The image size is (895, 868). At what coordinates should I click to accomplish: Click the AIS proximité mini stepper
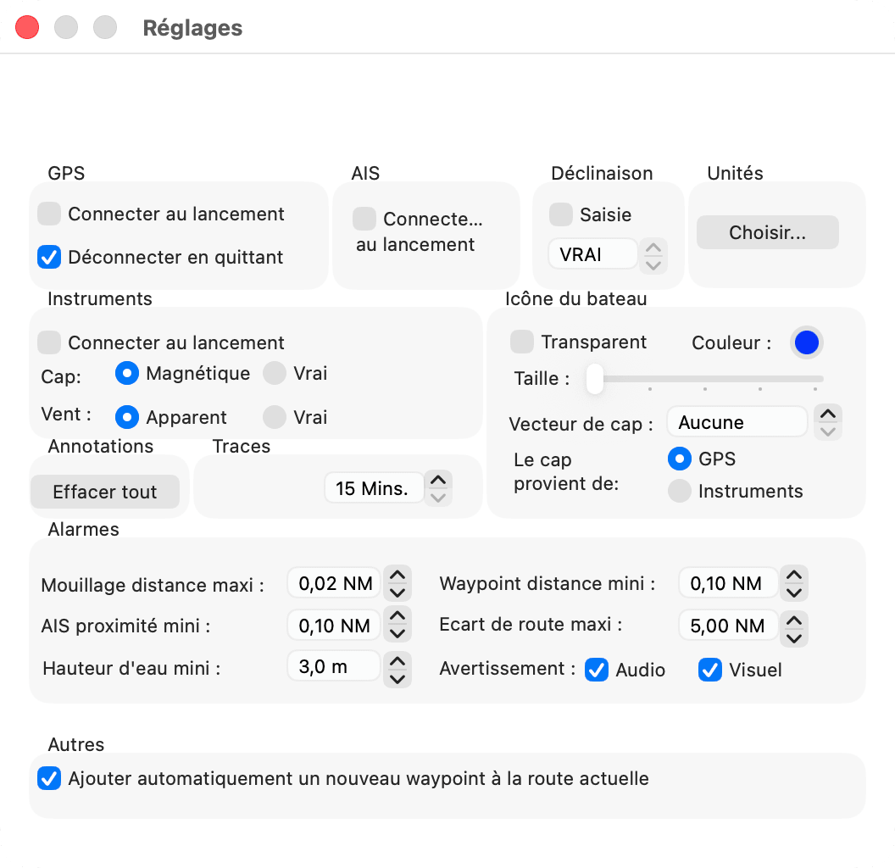click(x=397, y=624)
